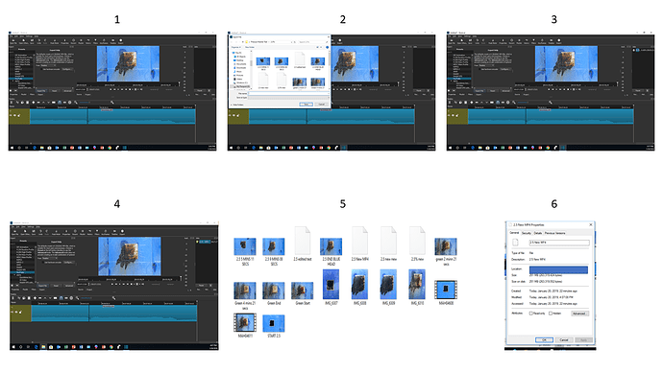Close the 2.5 New MP4 Properties window
The height and width of the screenshot is (372, 663).
click(591, 224)
